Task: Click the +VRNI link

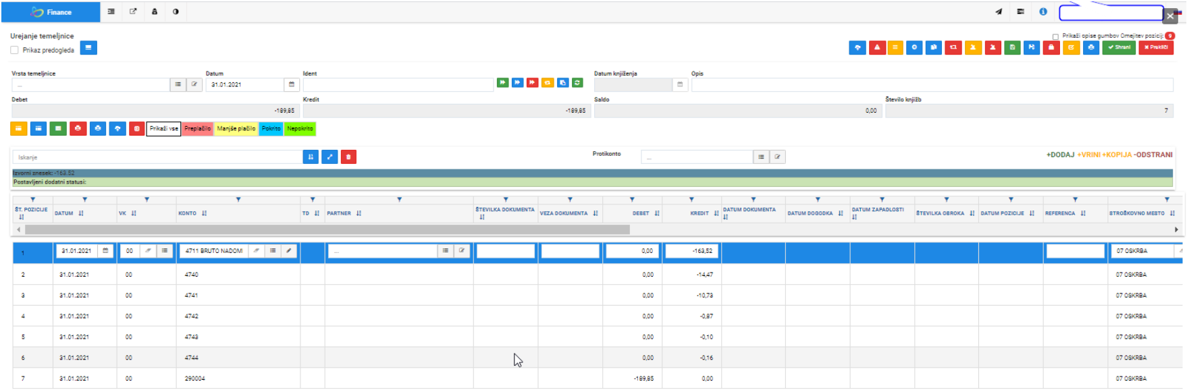Action: pyautogui.click(x=1088, y=155)
